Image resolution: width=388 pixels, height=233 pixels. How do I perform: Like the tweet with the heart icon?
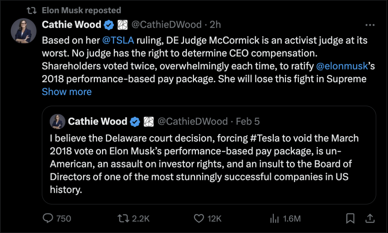coord(199,218)
